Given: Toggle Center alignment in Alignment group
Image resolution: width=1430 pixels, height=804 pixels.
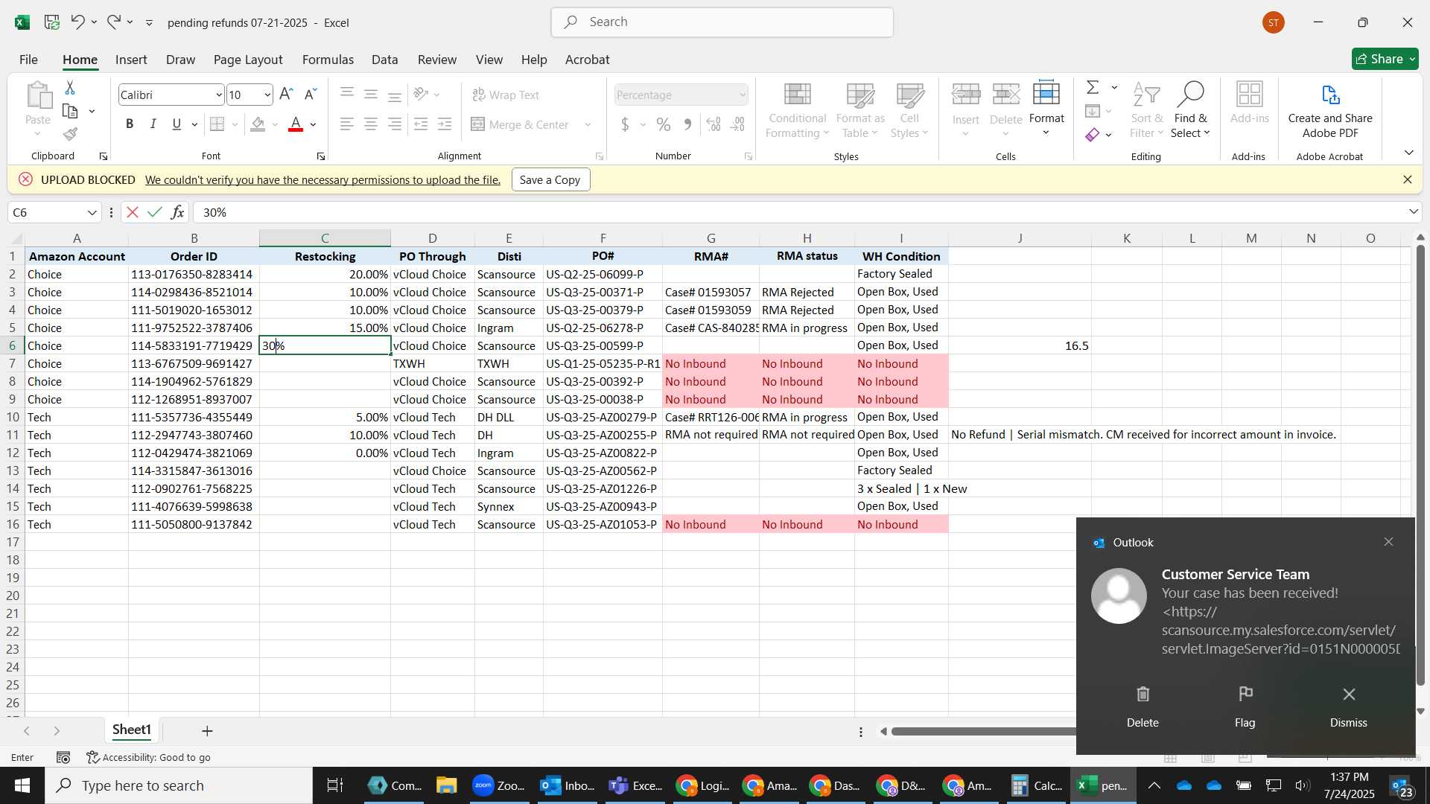Looking at the screenshot, I should coord(371,124).
